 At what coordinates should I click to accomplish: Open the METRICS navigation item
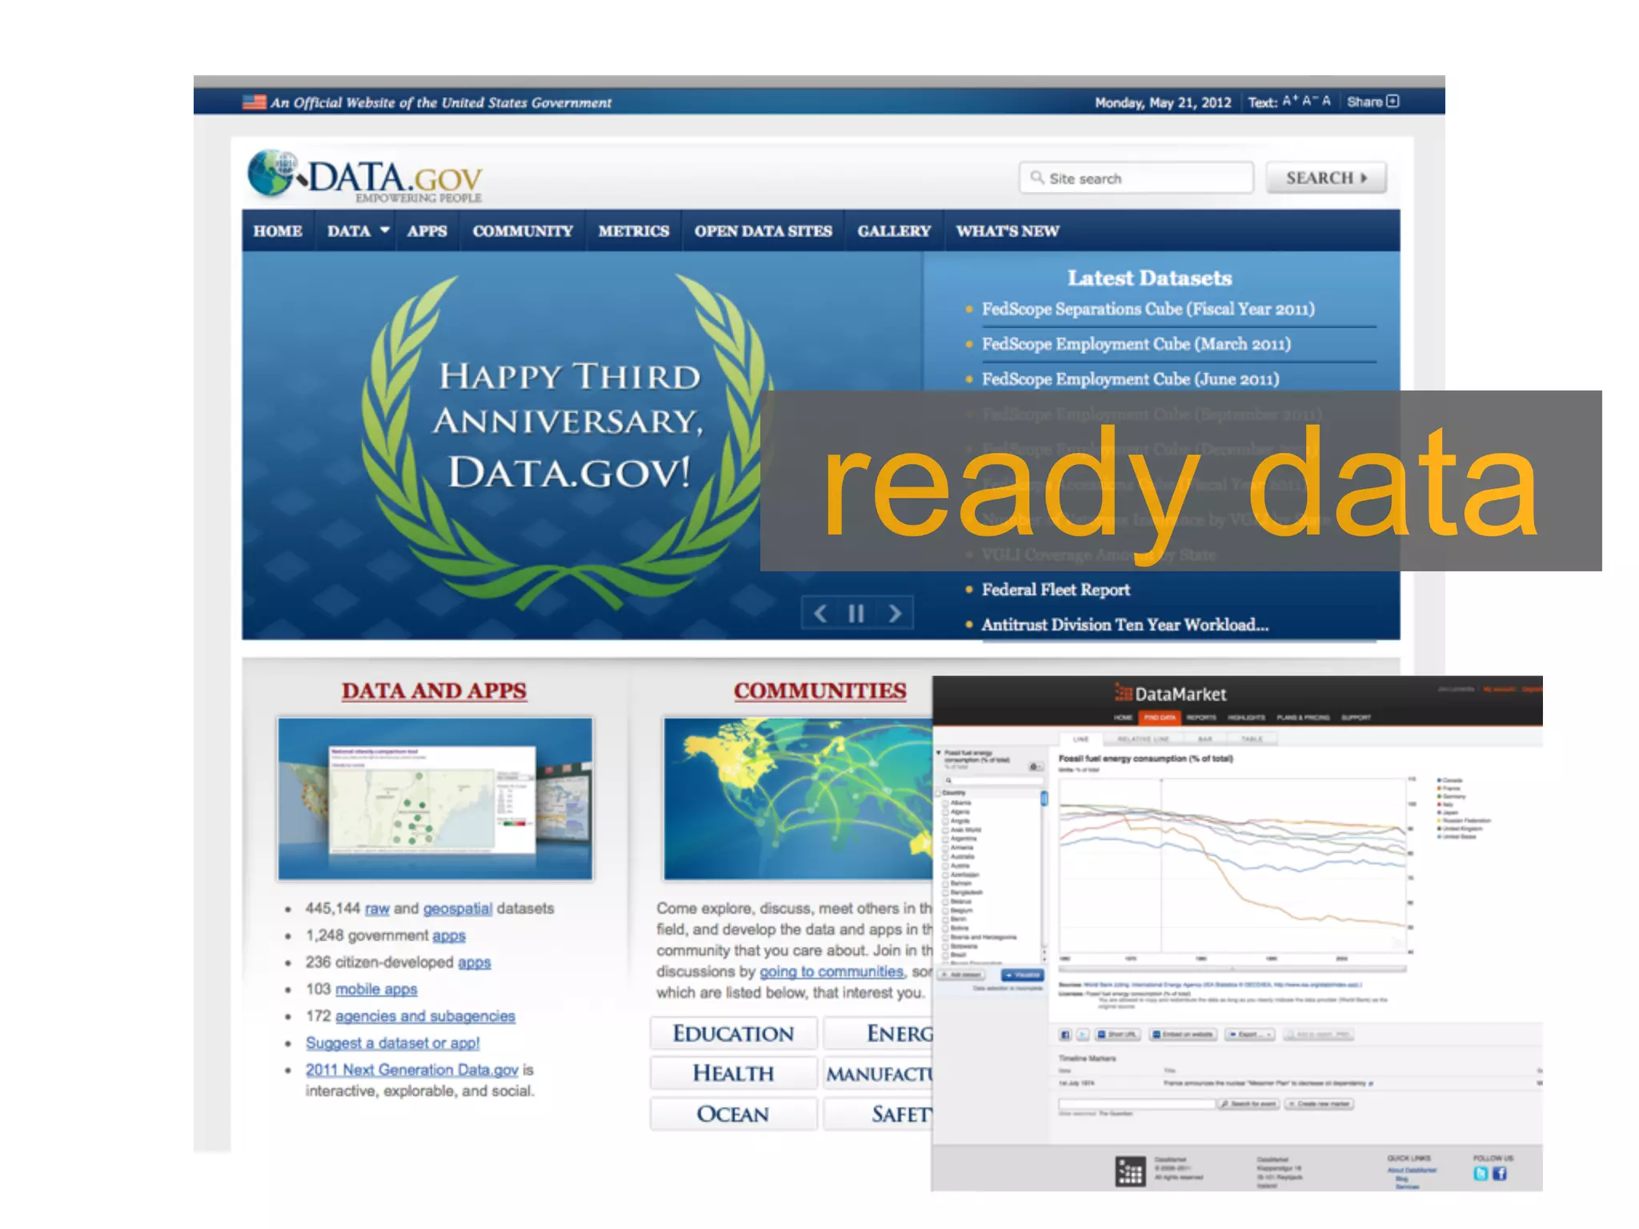633,230
